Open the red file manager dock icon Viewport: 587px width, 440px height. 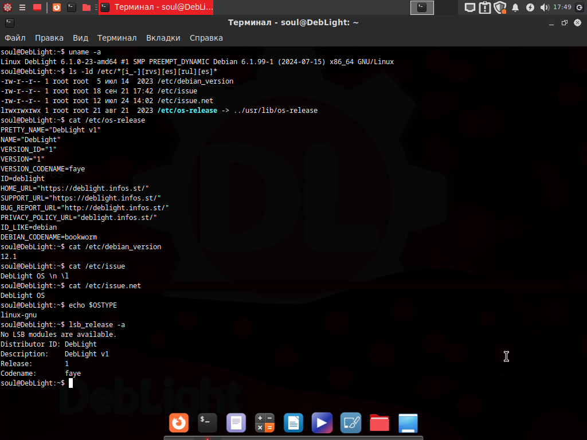[x=379, y=423]
